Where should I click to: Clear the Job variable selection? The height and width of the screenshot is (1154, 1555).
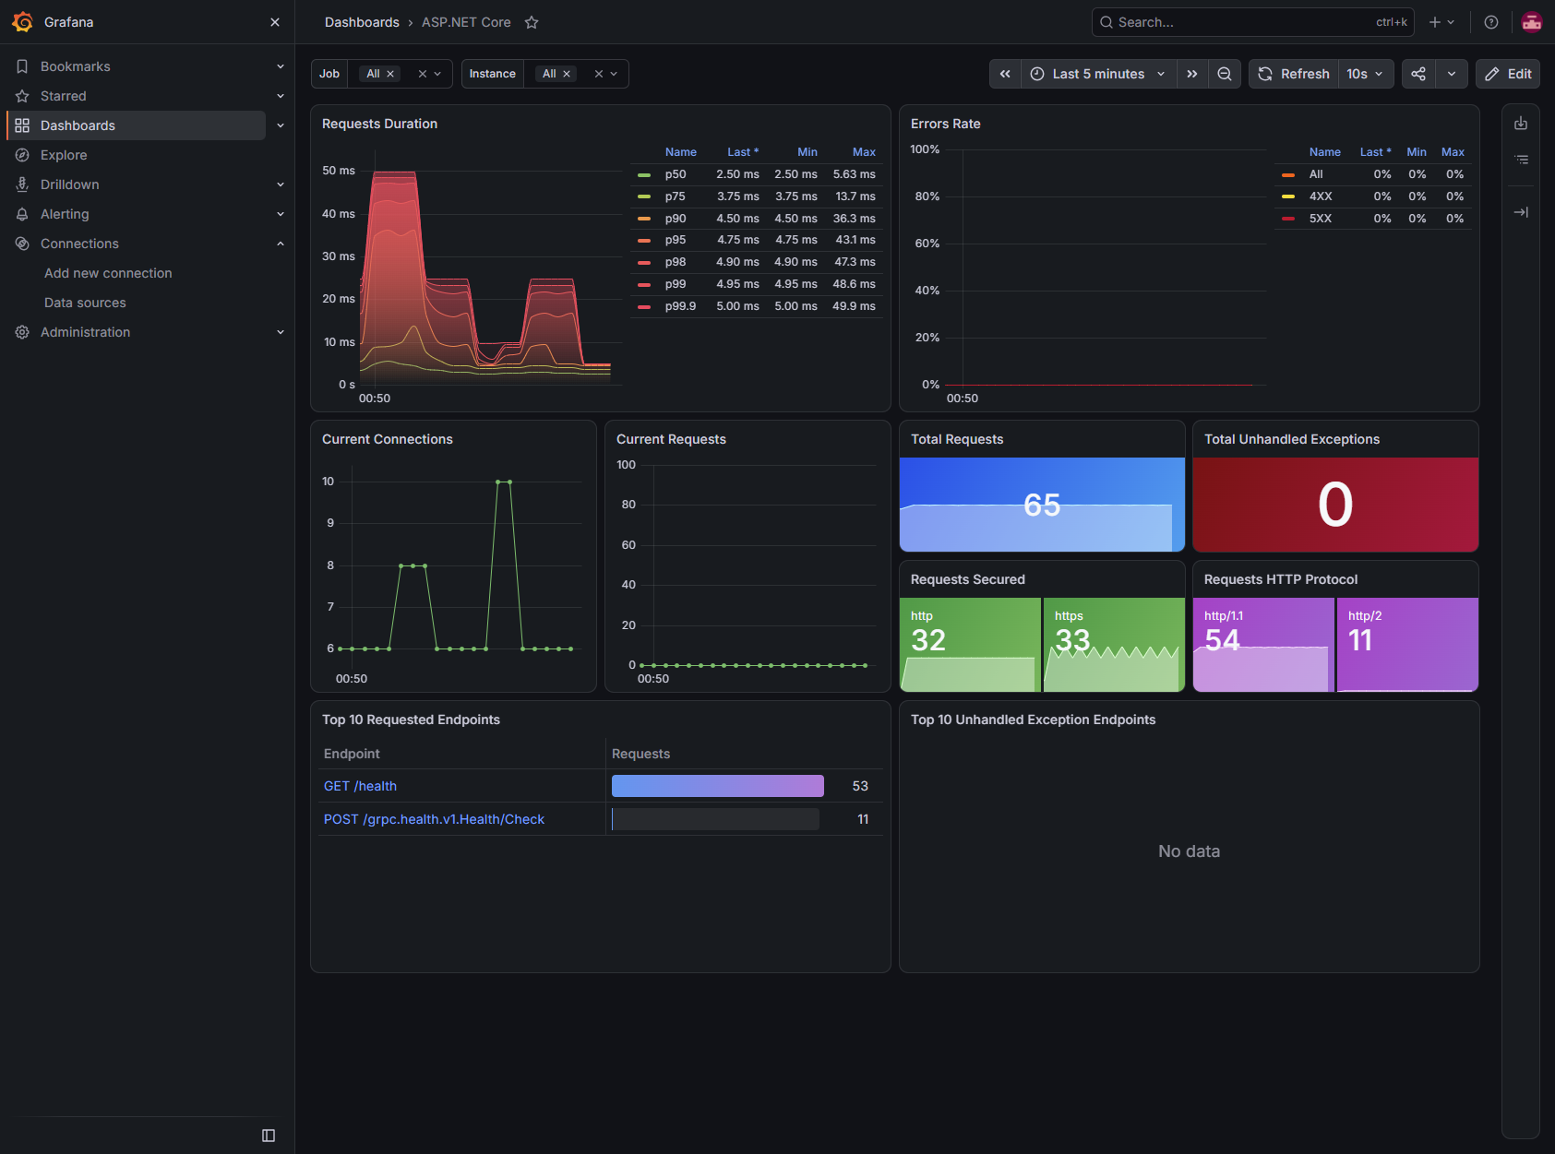point(423,74)
